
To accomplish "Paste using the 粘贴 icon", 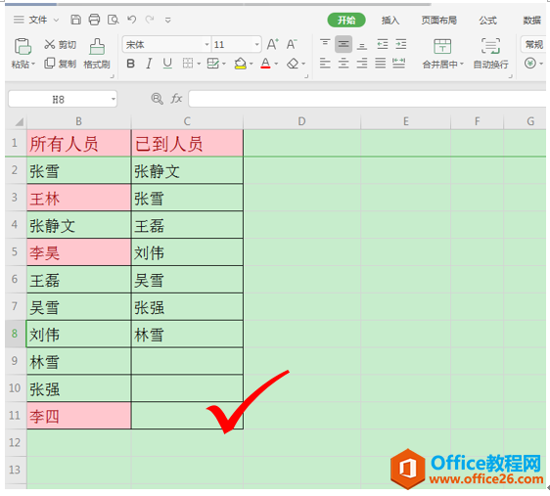I will pos(23,47).
